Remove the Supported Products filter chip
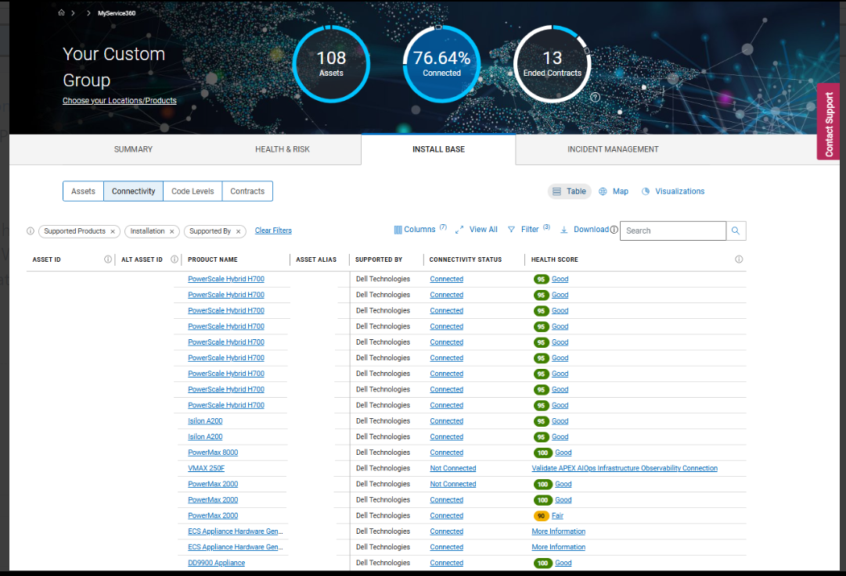 pos(113,231)
